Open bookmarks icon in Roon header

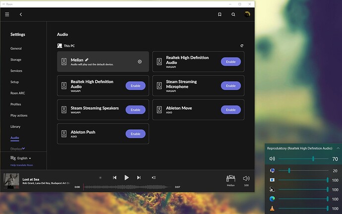click(x=220, y=14)
